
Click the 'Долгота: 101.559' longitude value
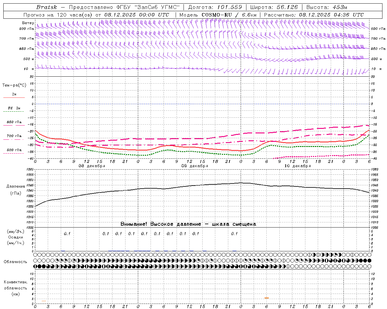(x=215, y=7)
